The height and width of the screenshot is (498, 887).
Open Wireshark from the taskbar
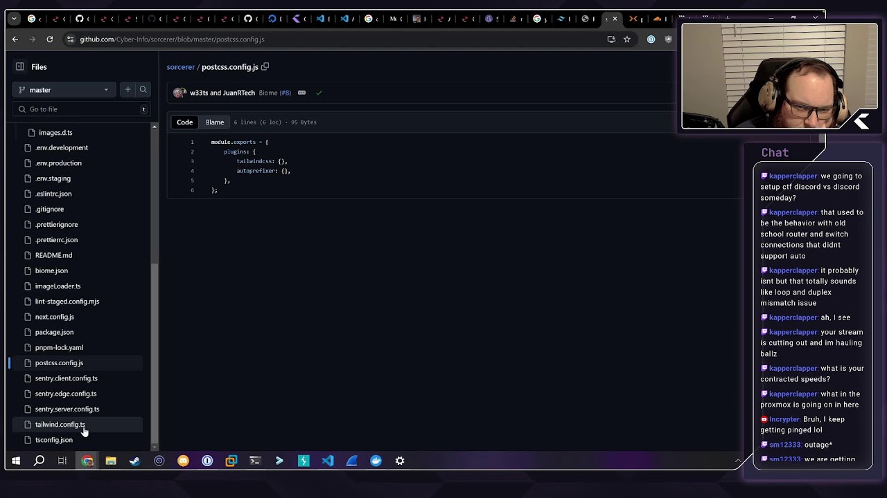pyautogui.click(x=352, y=461)
